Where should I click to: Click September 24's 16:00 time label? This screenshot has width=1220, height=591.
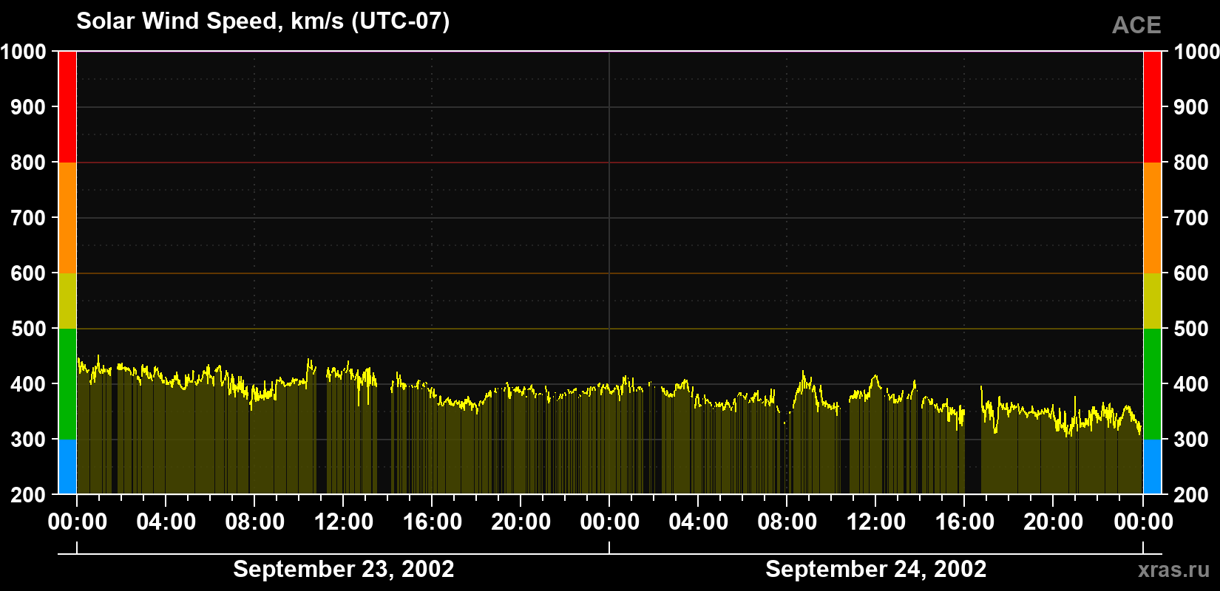[965, 522]
